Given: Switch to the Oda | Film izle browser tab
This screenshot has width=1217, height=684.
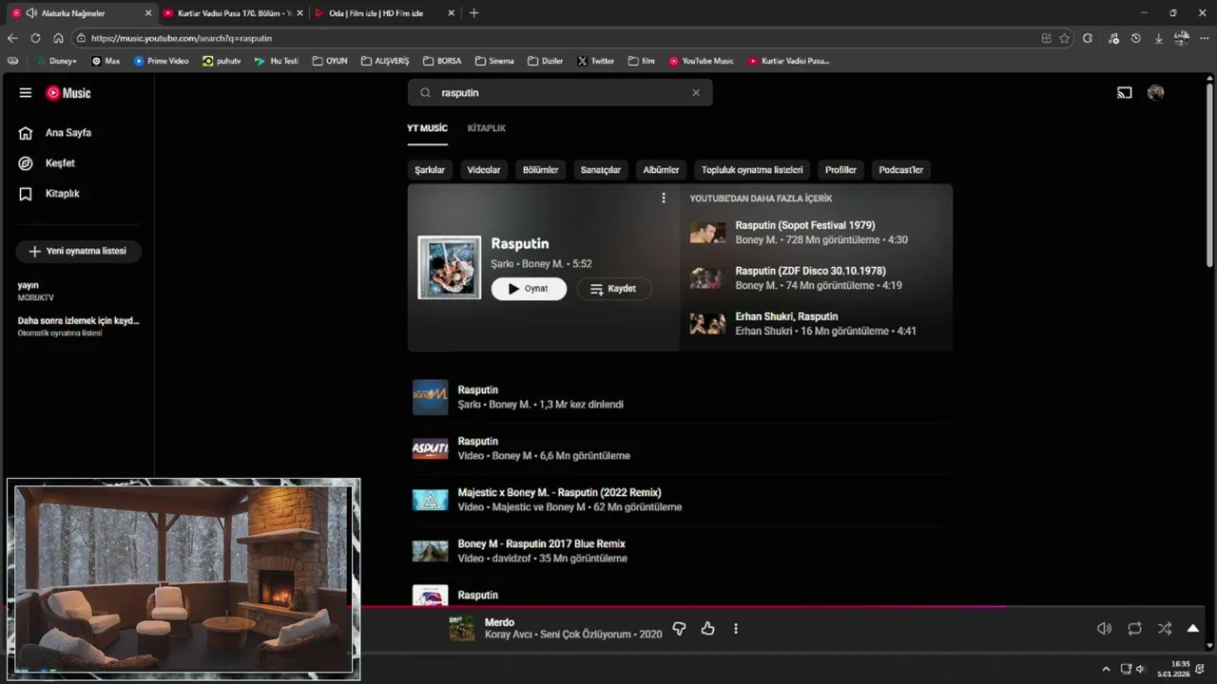Looking at the screenshot, I should click(384, 13).
